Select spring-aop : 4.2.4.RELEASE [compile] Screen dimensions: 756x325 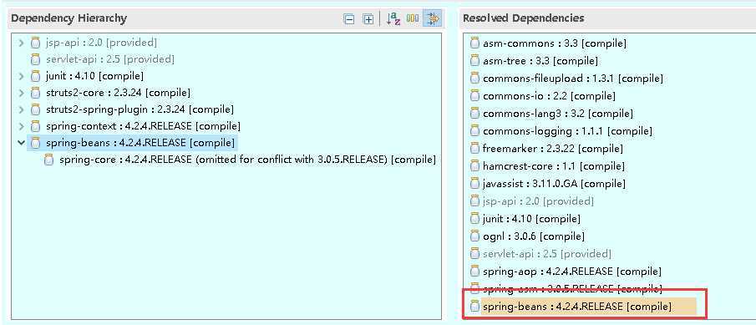click(x=572, y=272)
